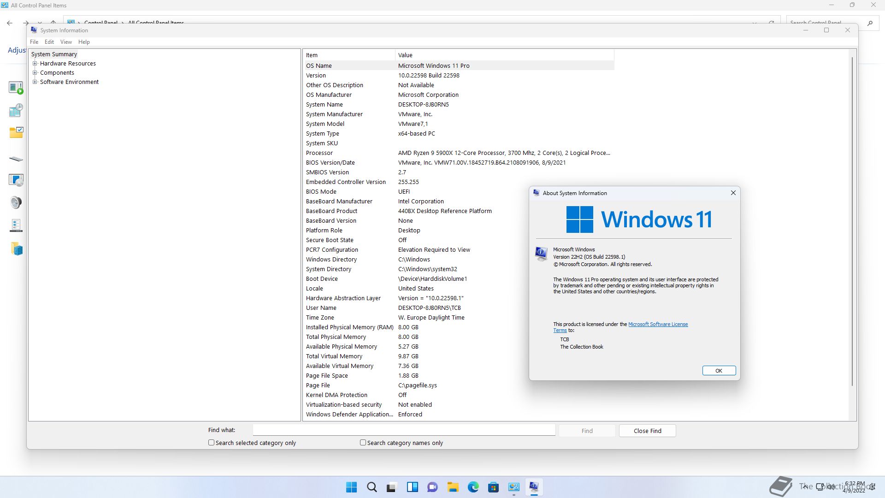The image size is (885, 498).
Task: Open the Date and Time calendar icon
Action: coord(16,110)
